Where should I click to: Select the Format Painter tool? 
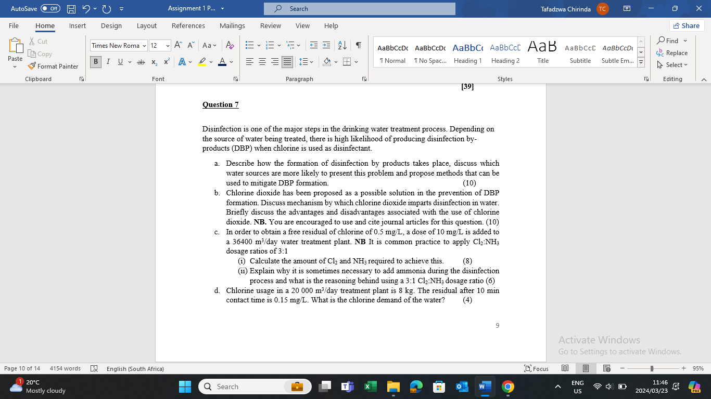coord(54,66)
